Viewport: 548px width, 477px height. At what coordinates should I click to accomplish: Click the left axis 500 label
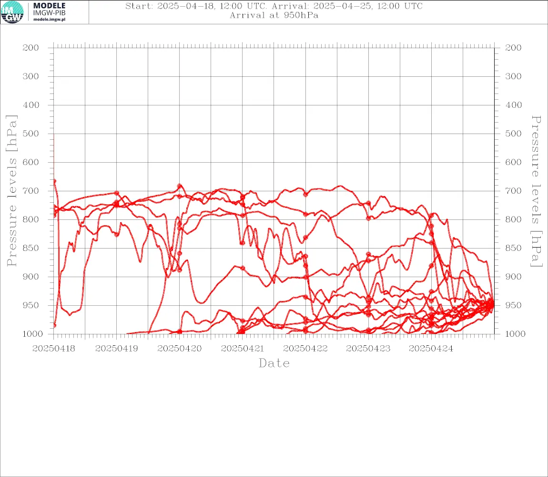31,134
